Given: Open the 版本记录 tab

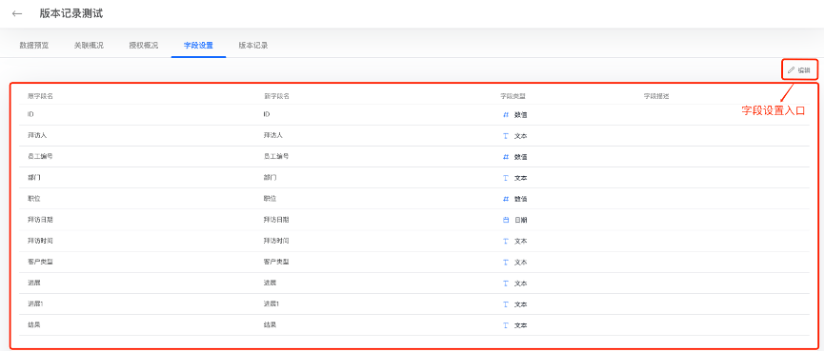Looking at the screenshot, I should 253,45.
